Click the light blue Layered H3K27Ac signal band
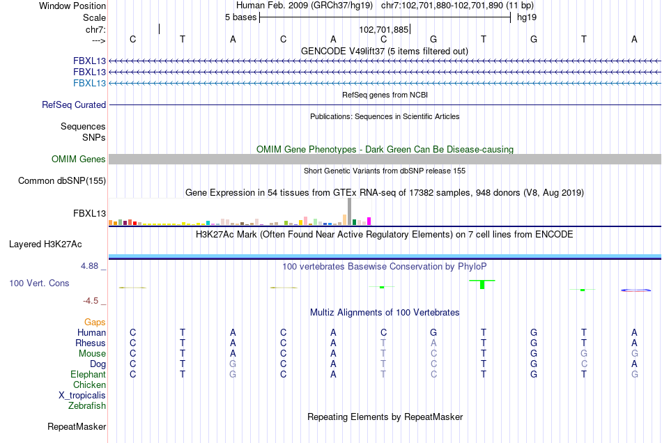This screenshot has width=662, height=443. [x=385, y=256]
